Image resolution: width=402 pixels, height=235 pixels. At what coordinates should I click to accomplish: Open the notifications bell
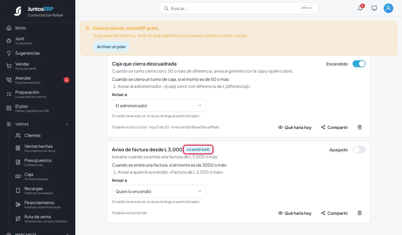point(360,8)
